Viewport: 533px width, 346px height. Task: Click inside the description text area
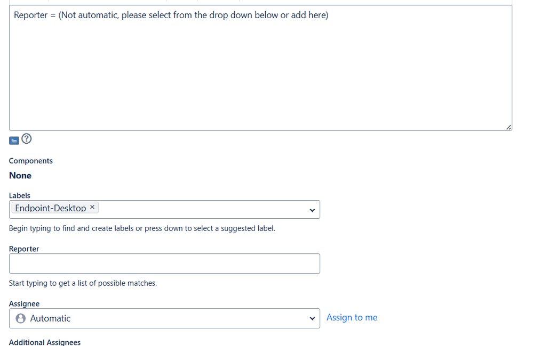coord(260,75)
